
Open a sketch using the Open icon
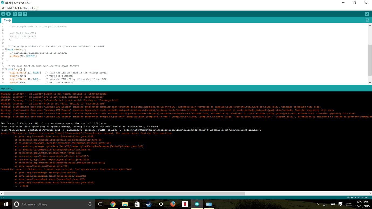(20, 14)
